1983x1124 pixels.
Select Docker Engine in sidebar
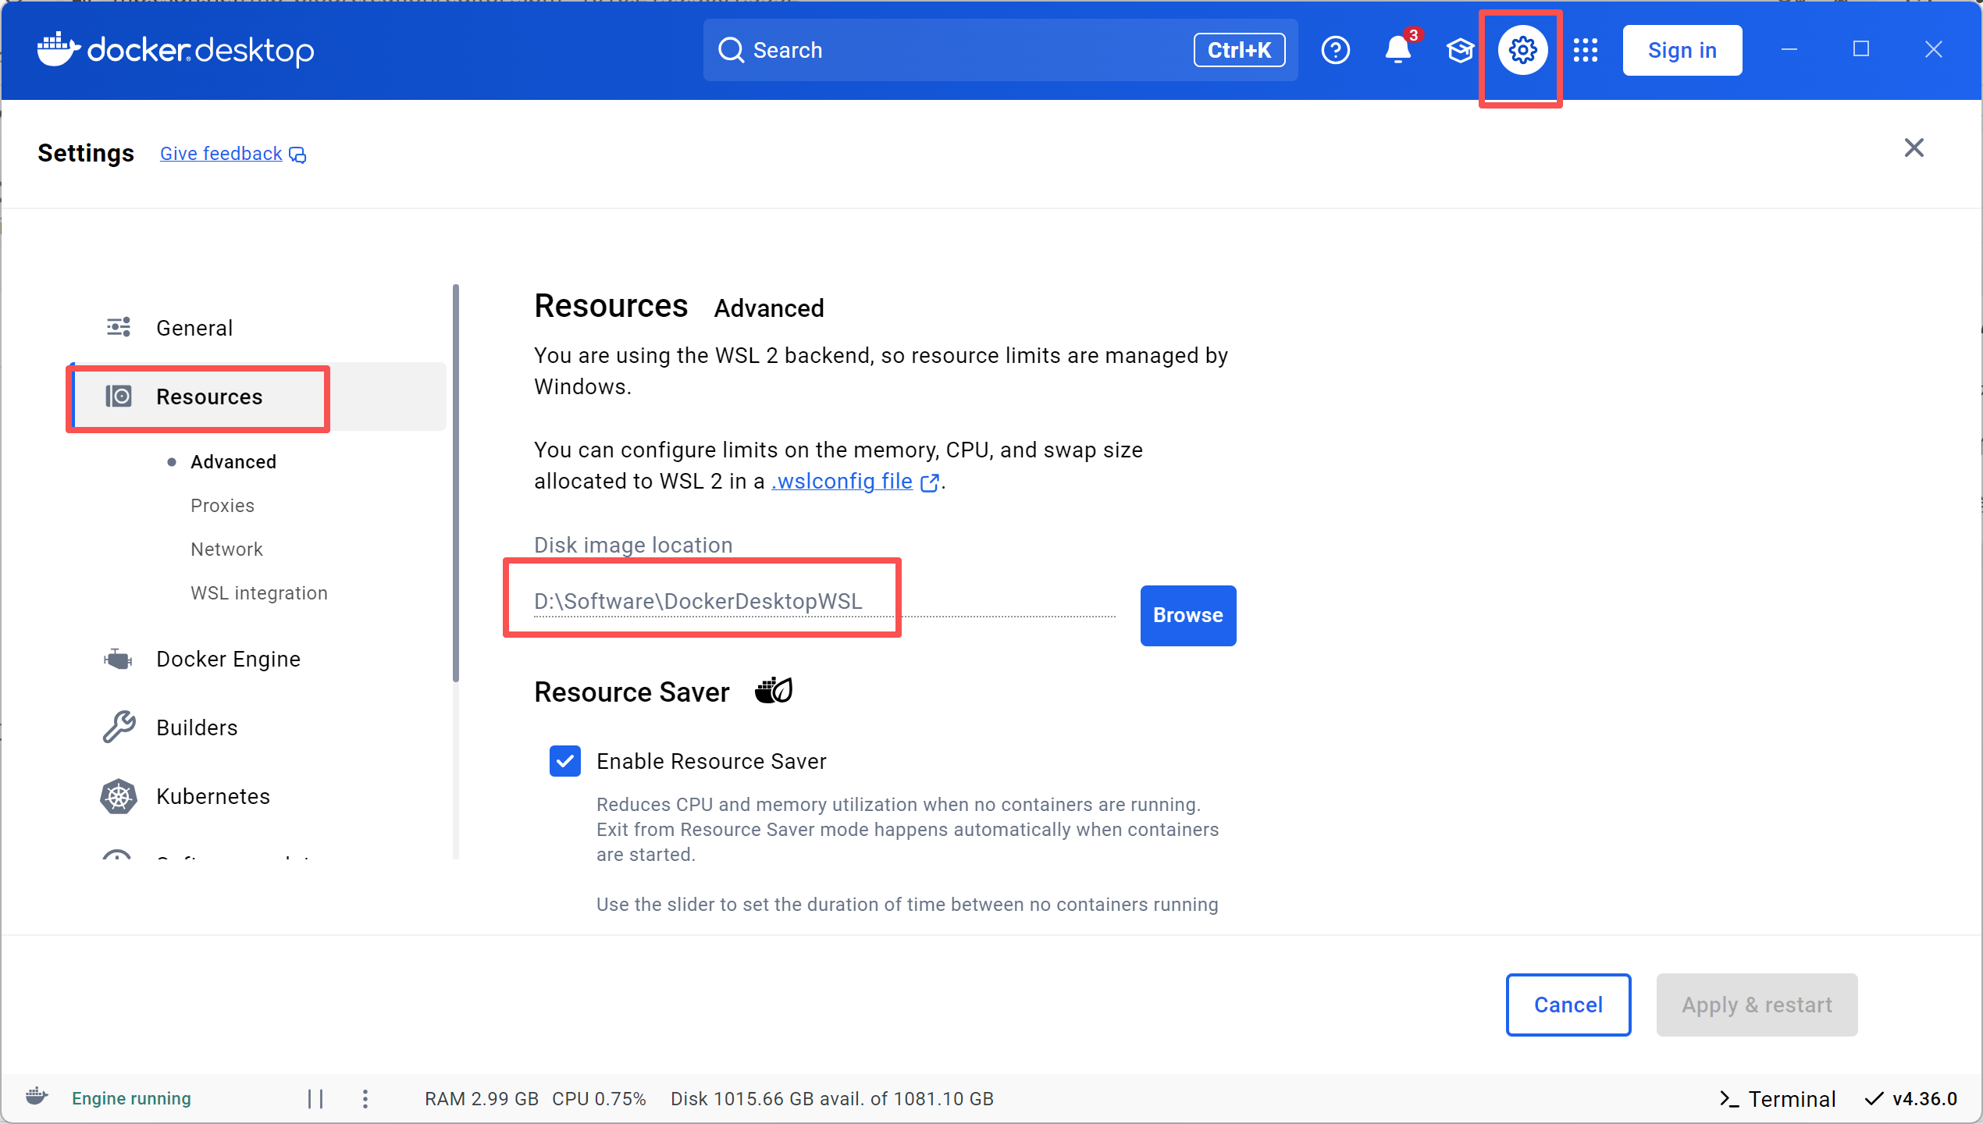[x=228, y=660]
